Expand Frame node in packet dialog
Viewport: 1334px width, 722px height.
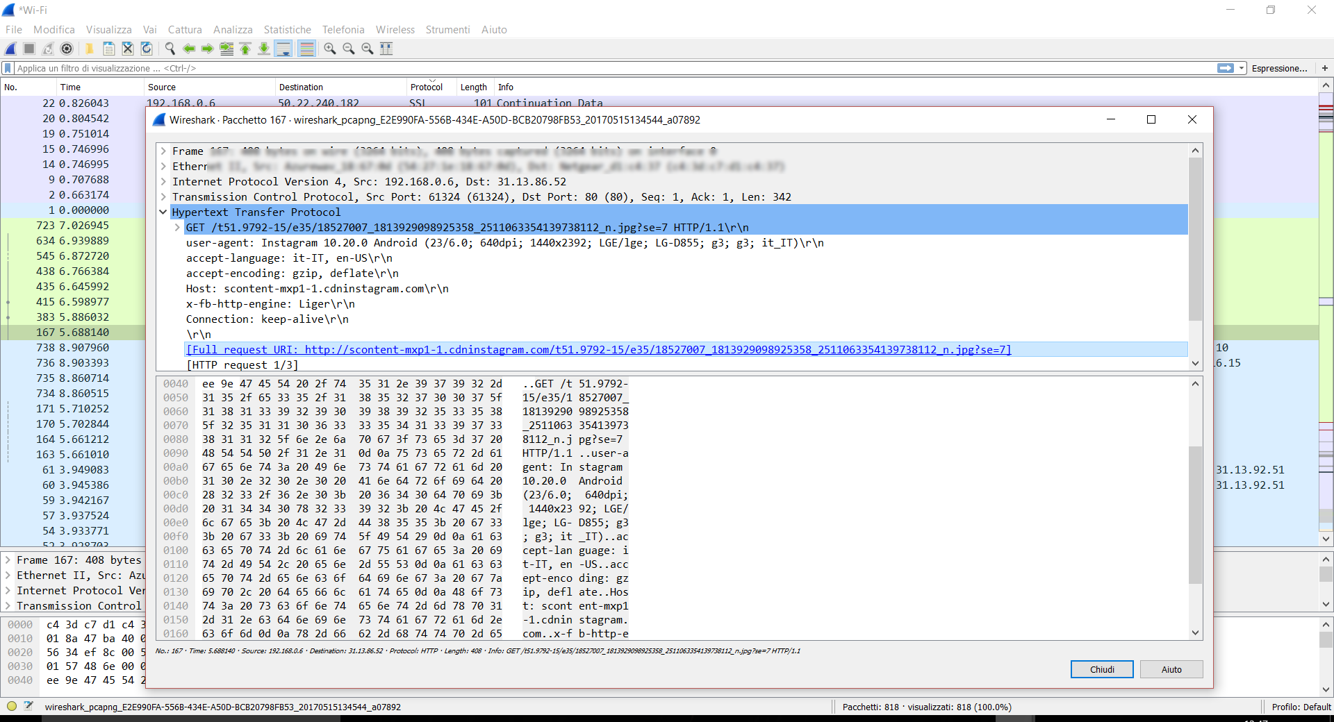[163, 151]
